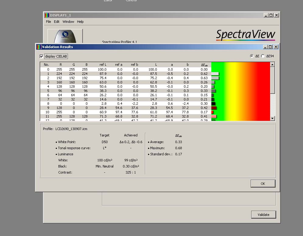The image size is (303, 236).
Task: Confirm the results with OK
Action: 263,184
